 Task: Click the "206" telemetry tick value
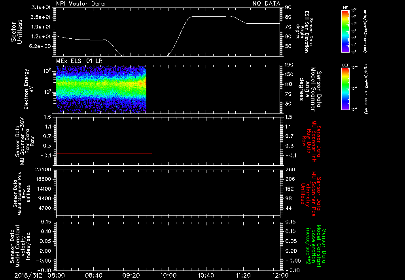pos(290,179)
